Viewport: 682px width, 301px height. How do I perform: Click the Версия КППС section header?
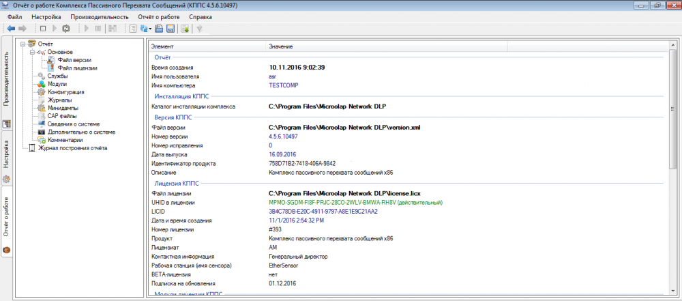[173, 117]
